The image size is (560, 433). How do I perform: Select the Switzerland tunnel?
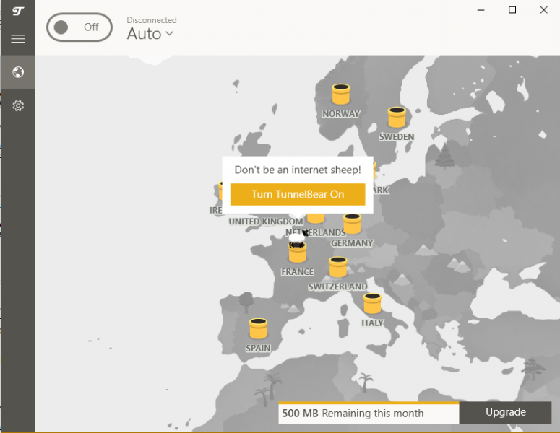tap(338, 267)
